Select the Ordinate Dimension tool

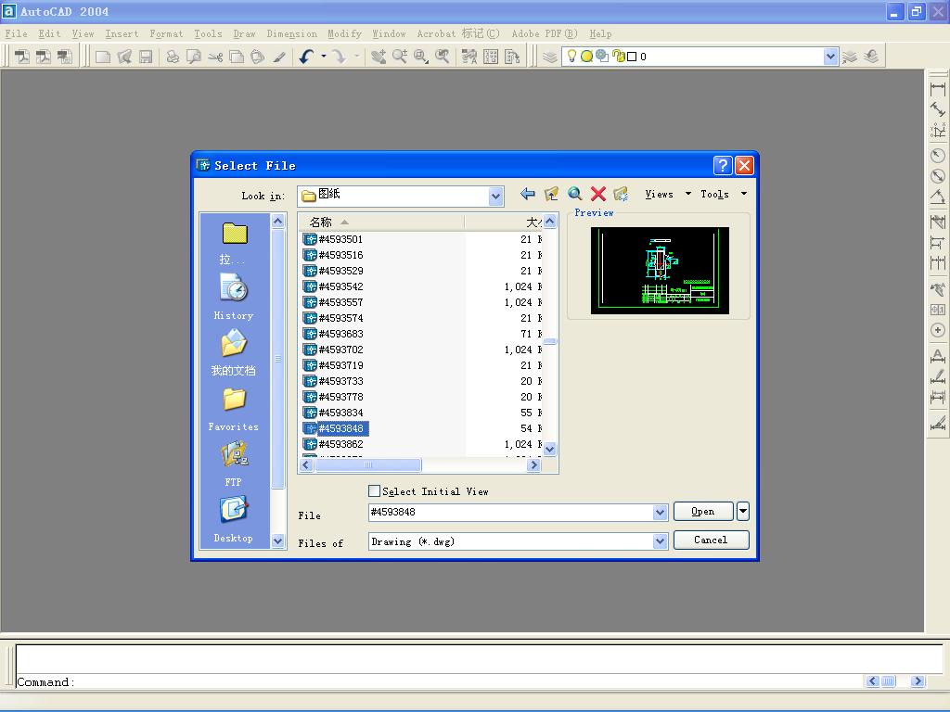pos(938,131)
